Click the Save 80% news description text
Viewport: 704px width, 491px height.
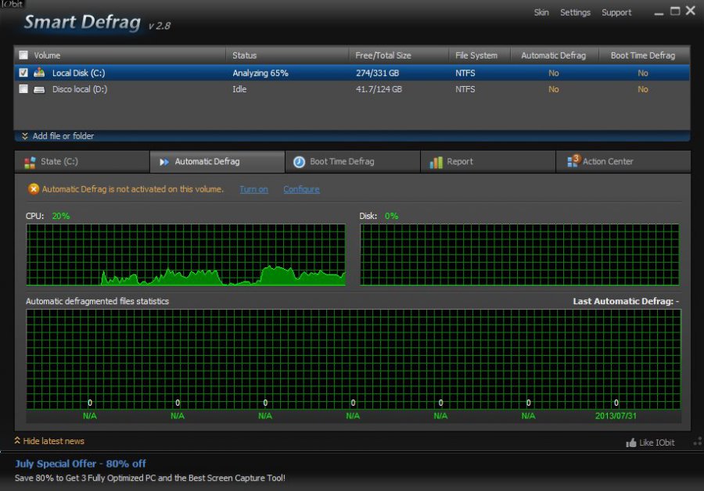150,478
